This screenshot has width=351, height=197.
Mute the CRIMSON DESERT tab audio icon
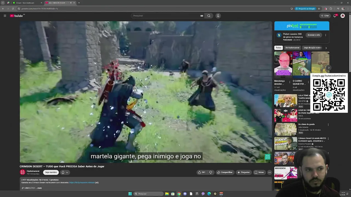70,3
